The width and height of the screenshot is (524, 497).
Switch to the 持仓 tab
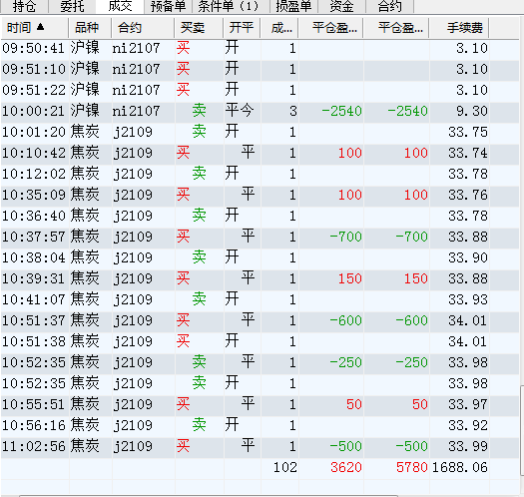pos(24,6)
